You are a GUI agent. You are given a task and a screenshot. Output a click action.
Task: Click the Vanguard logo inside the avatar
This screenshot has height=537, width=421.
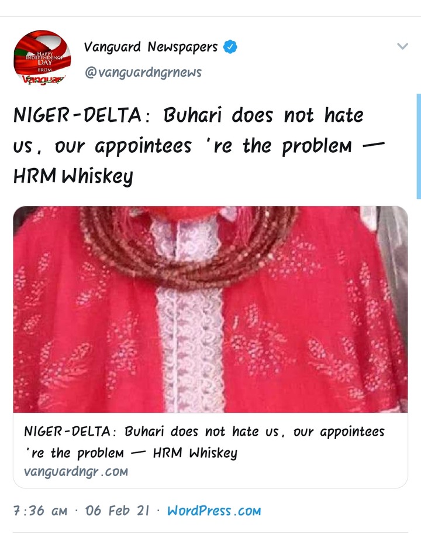point(43,80)
